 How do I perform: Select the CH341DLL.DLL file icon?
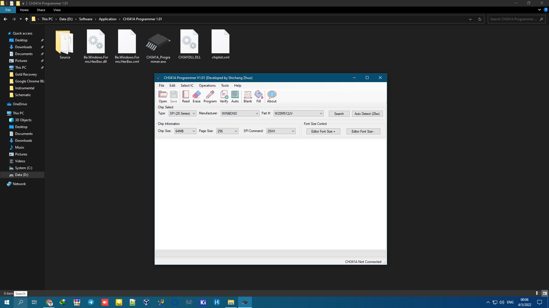click(x=189, y=44)
